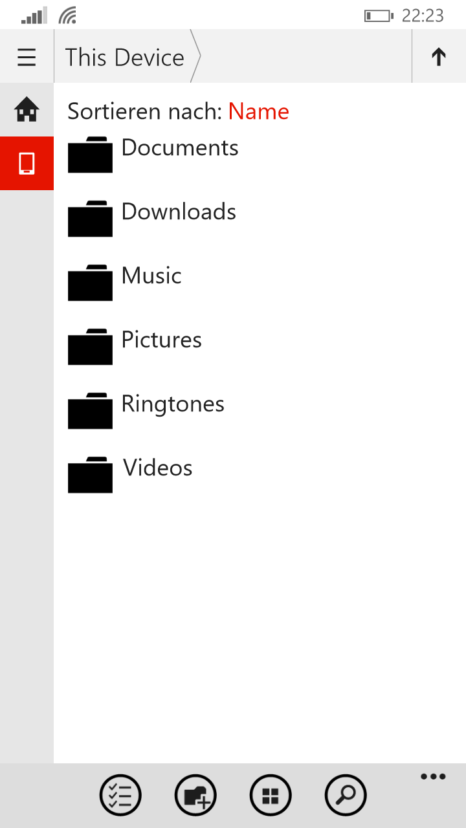The width and height of the screenshot is (466, 828).
Task: Create a new folder
Action: [x=195, y=795]
